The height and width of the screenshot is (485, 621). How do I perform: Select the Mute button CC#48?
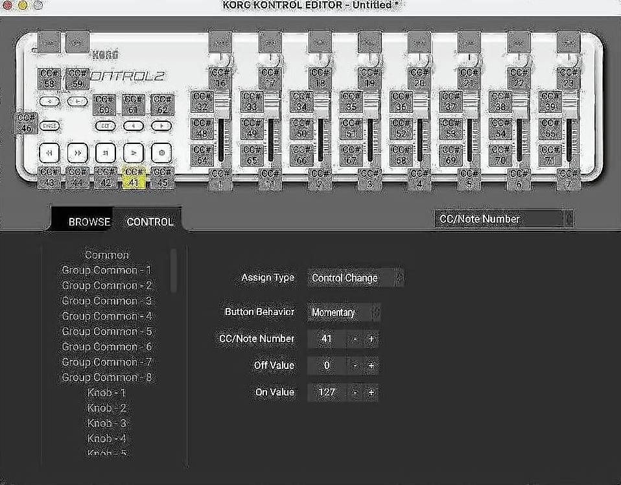[202, 129]
